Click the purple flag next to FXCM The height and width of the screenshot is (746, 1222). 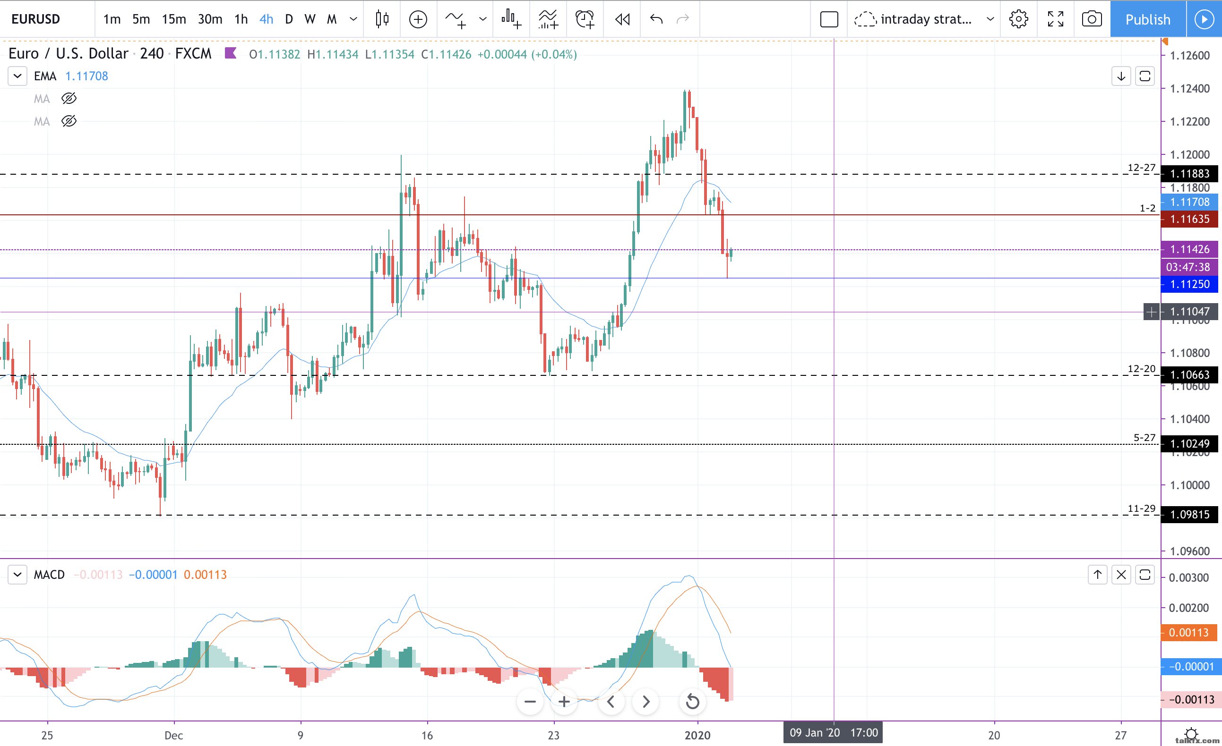point(231,53)
